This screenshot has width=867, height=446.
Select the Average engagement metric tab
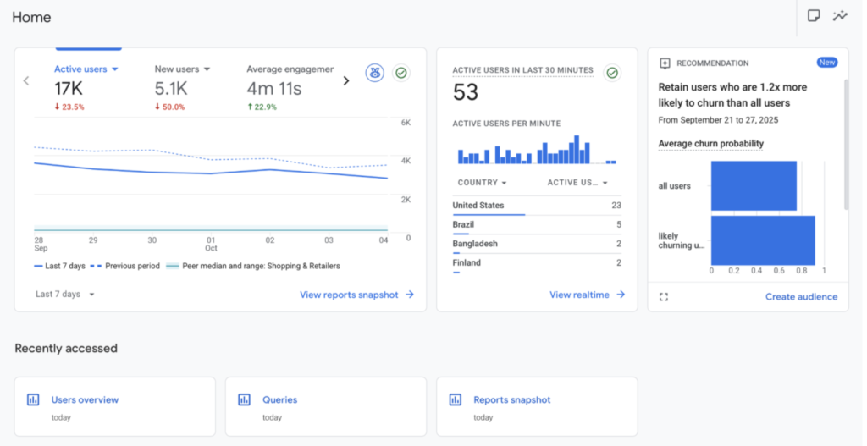tap(290, 69)
